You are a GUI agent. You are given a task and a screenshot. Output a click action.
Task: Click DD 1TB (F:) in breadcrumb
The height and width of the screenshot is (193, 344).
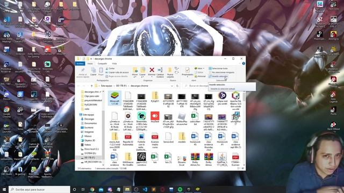pyautogui.click(x=121, y=86)
